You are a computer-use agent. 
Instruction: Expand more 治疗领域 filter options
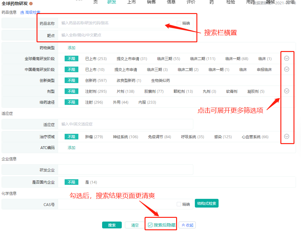point(287,136)
